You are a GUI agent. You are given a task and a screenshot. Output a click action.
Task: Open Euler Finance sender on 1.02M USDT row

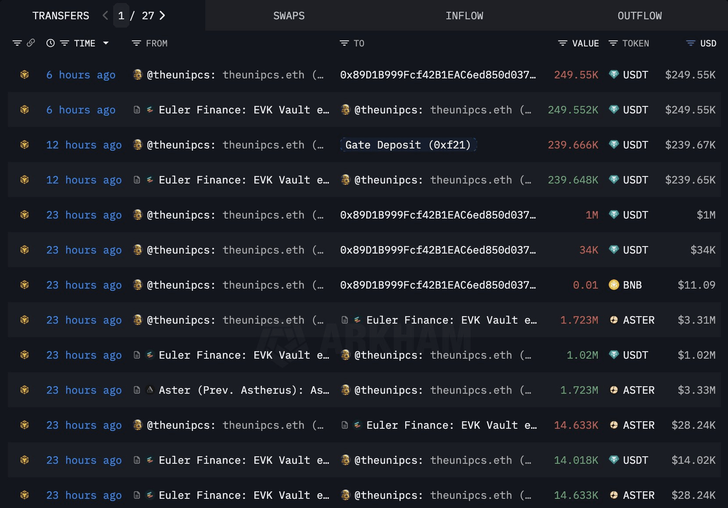(x=244, y=355)
